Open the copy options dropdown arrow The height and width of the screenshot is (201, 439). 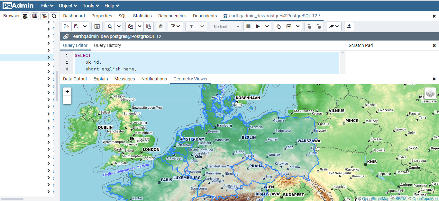(x=139, y=26)
